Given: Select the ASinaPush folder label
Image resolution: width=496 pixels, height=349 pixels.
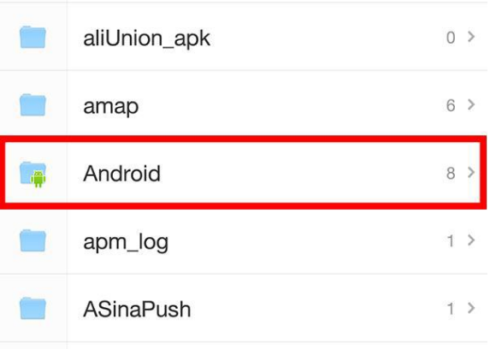Looking at the screenshot, I should click(x=137, y=309).
